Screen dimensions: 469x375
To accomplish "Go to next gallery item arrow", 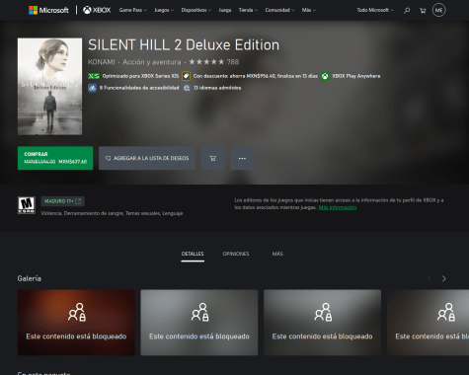I will 444,279.
